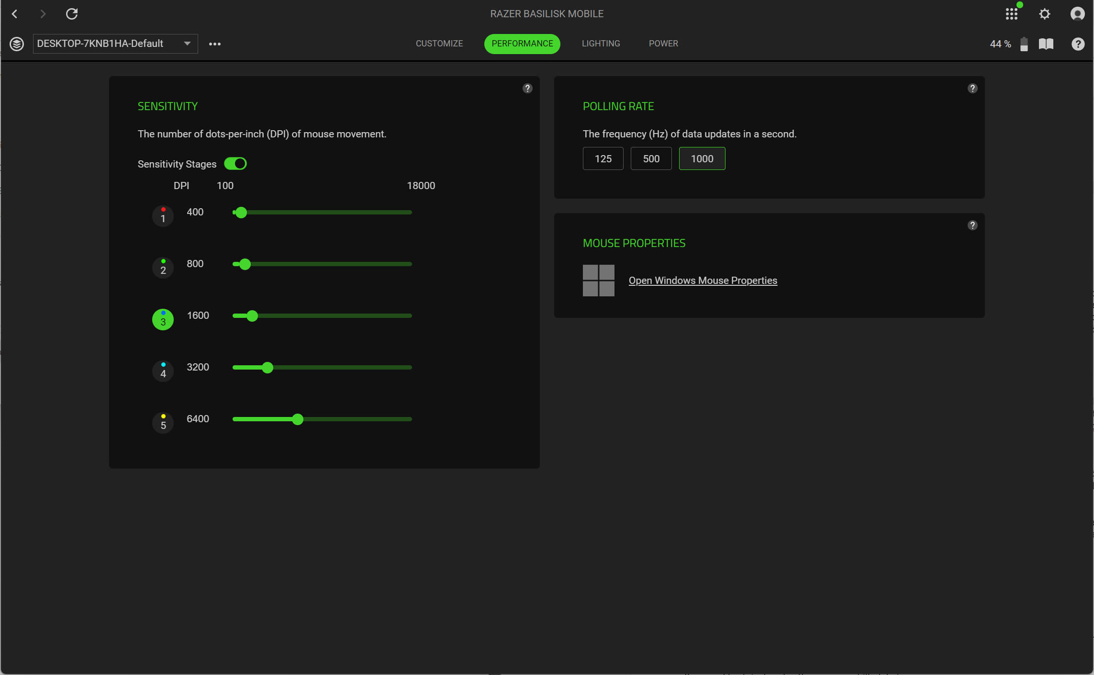Click the 400 DPI value
This screenshot has height=675, width=1094.
point(195,212)
